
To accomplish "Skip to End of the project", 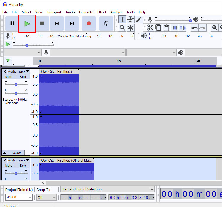I will (x=72, y=23).
